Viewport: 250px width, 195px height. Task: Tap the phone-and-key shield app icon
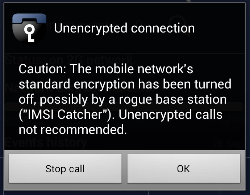tap(29, 28)
